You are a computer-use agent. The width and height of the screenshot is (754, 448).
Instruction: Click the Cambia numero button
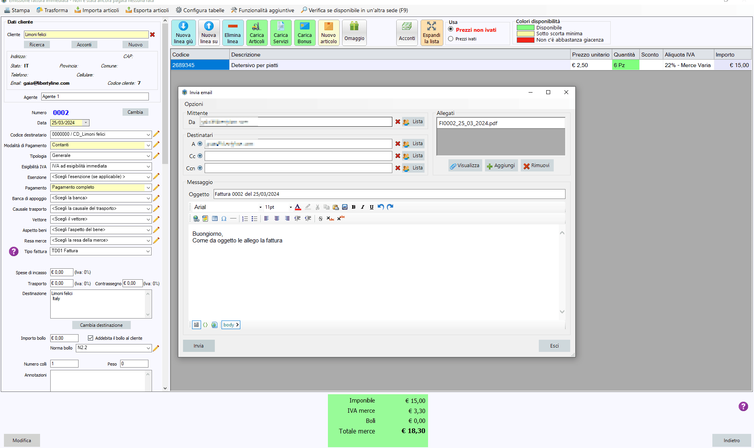click(135, 112)
